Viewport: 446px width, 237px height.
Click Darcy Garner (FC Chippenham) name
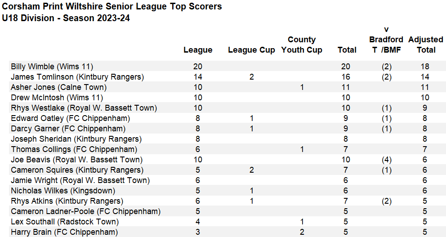[68, 129]
